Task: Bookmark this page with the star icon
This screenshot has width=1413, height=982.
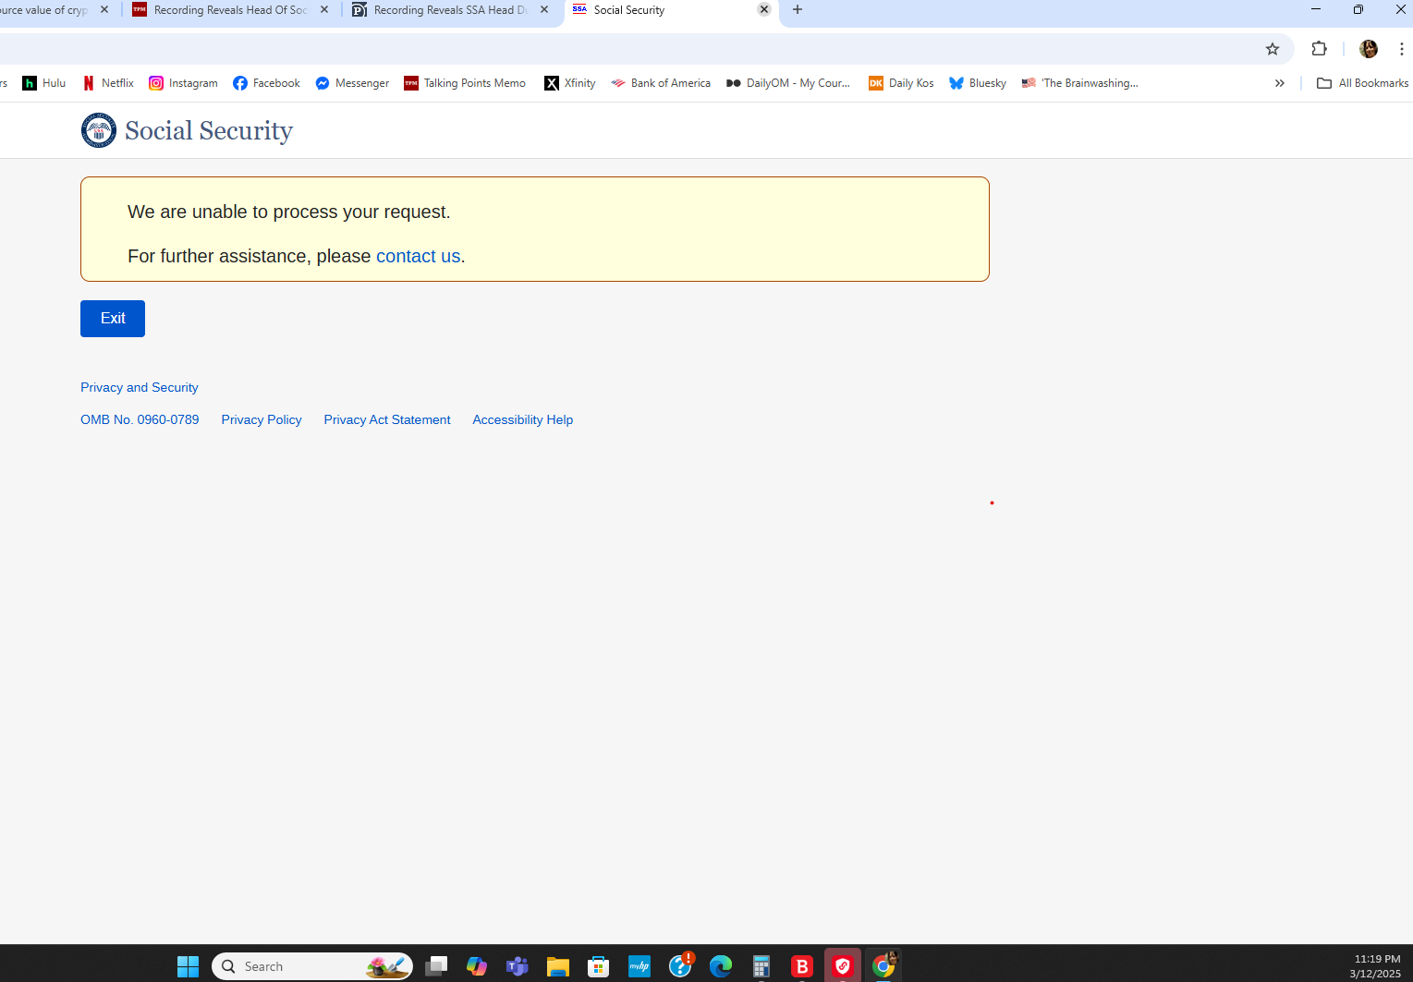Action: coord(1273,49)
